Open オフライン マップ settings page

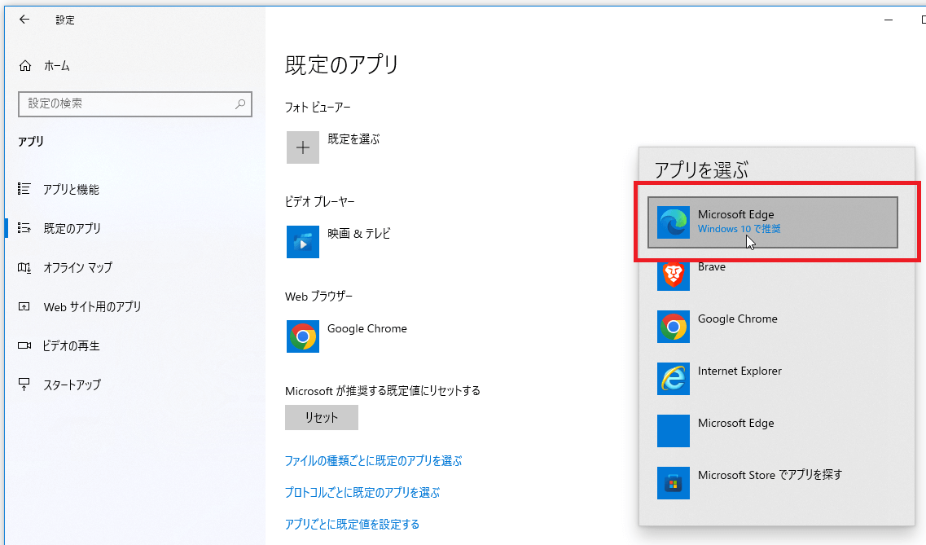[x=77, y=268]
